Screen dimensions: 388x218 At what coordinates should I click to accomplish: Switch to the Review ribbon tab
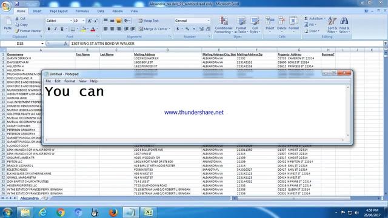point(117,11)
